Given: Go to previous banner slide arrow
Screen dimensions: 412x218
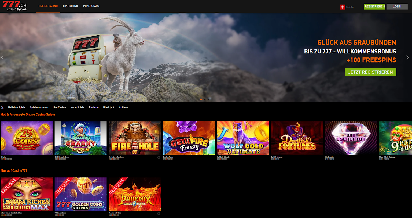Looking at the screenshot, I should click(x=2, y=57).
